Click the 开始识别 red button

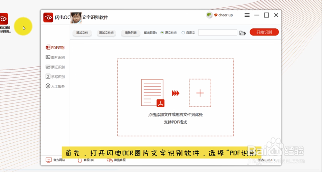coord(264,32)
